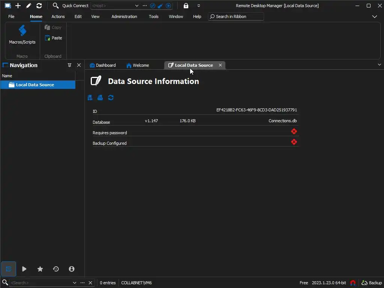Open Macros/Scripts from the ribbon
Image resolution: width=384 pixels, height=288 pixels.
(22, 34)
